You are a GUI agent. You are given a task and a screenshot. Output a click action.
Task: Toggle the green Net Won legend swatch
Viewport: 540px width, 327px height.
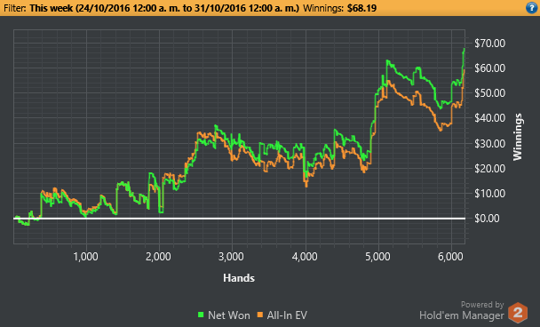pos(201,315)
